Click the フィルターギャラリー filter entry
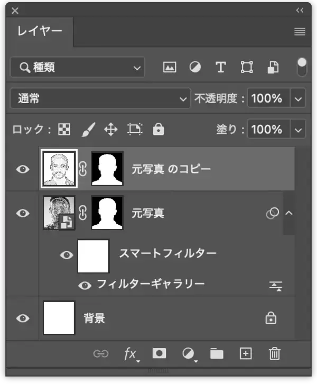This screenshot has height=384, width=317. (151, 284)
